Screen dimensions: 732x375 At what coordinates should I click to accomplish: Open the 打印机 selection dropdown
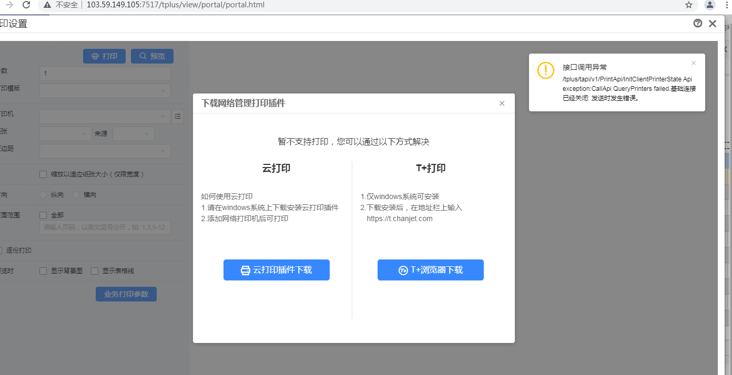click(105, 117)
